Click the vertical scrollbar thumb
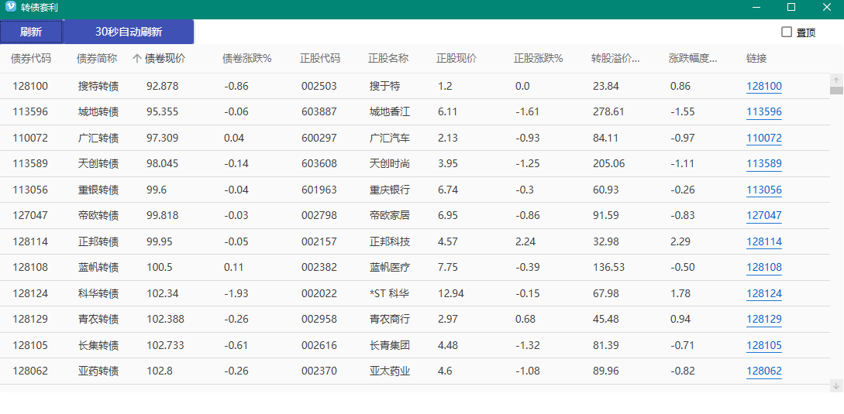844x414 pixels. [836, 91]
